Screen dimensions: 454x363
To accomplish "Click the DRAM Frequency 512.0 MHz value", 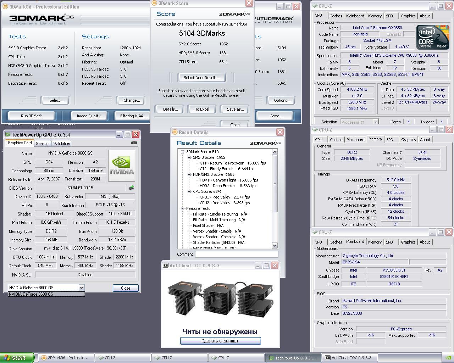I will coord(396,180).
